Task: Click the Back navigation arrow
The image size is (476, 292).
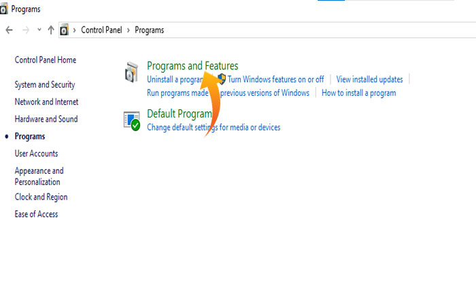Action: pos(9,30)
